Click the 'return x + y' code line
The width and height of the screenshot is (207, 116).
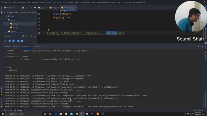point(61,18)
